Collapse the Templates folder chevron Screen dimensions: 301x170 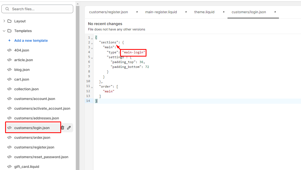coord(4,31)
